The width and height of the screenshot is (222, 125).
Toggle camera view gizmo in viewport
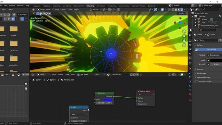pos(184,41)
